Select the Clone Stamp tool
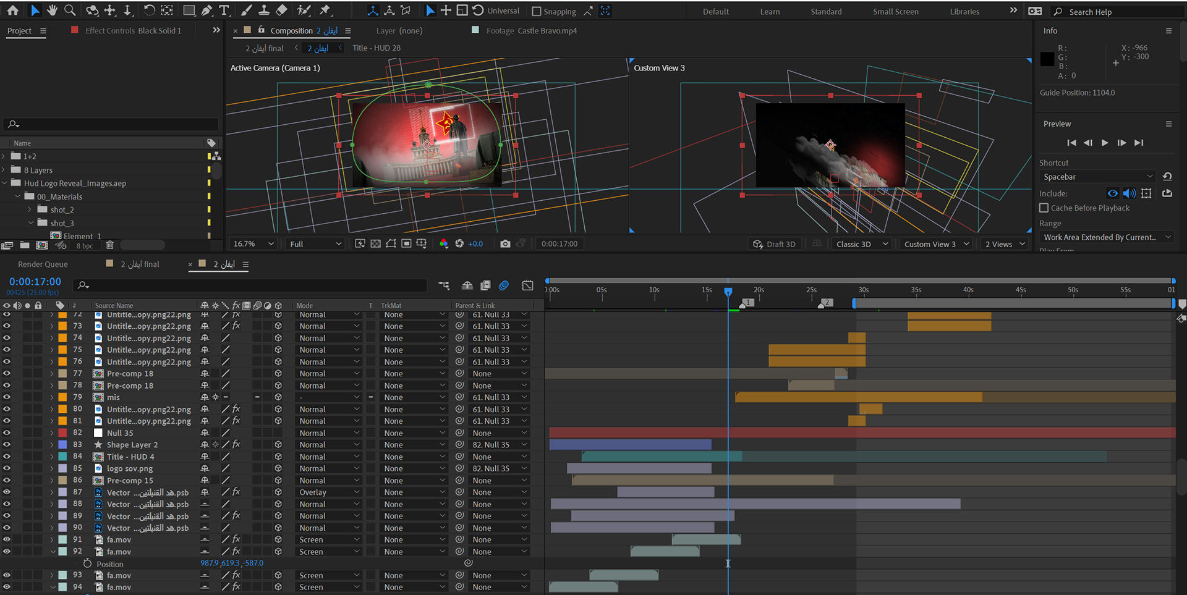Viewport: 1187px width, 595px height. pyautogui.click(x=264, y=11)
